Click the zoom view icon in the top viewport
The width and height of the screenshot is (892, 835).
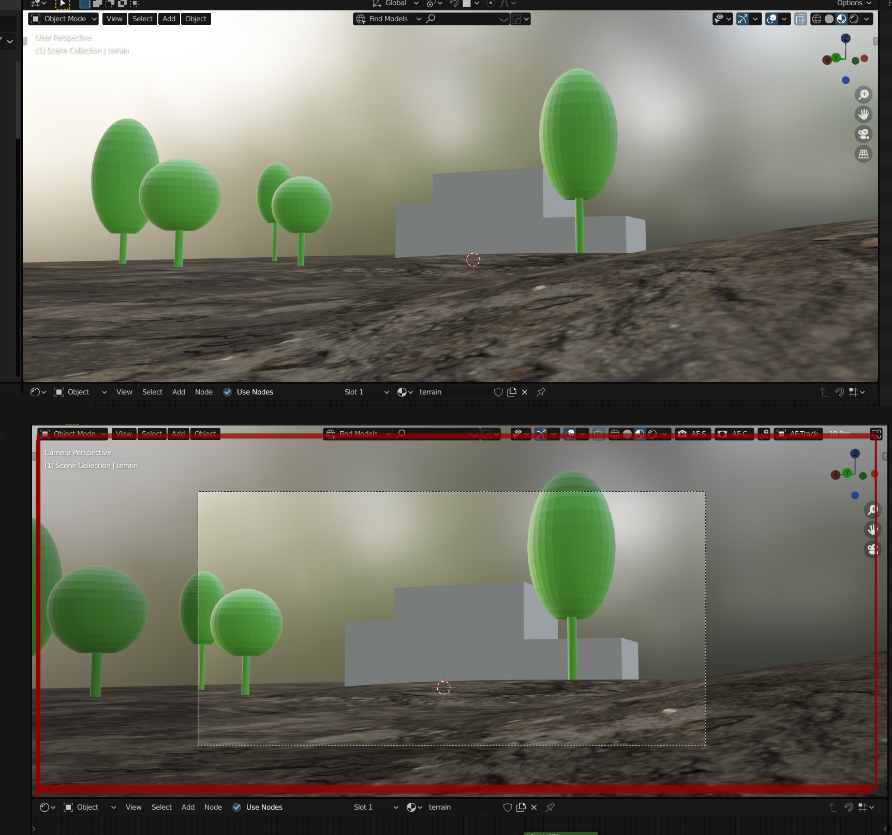click(864, 95)
